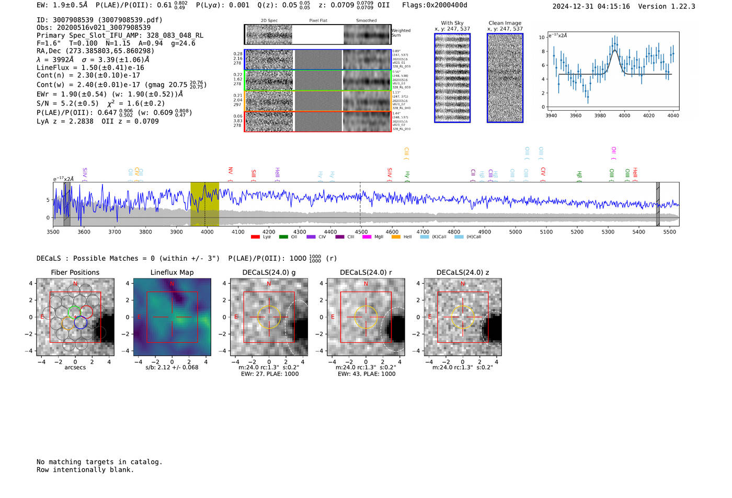Click the S/N = 5.2(±0.5) line
732x498 pixels.
101,103
